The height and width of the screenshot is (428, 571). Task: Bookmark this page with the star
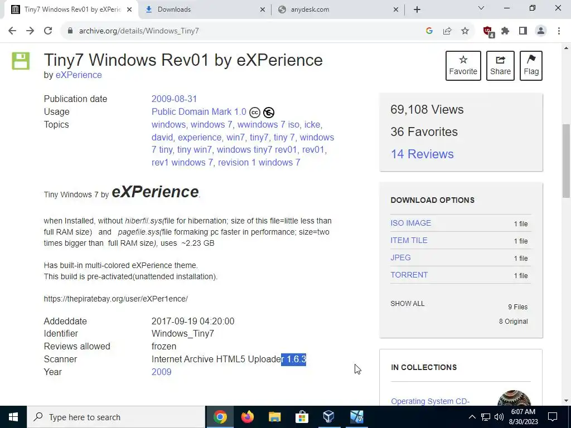click(x=465, y=31)
